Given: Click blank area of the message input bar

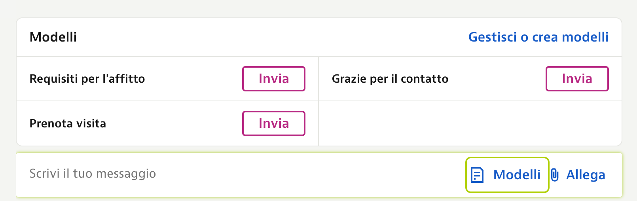Looking at the screenshot, I should point(309,174).
